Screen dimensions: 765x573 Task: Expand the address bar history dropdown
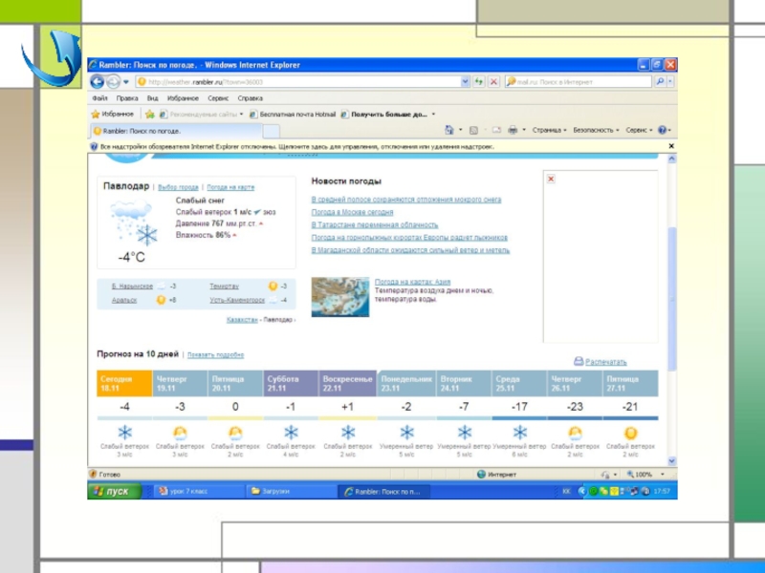pos(466,82)
